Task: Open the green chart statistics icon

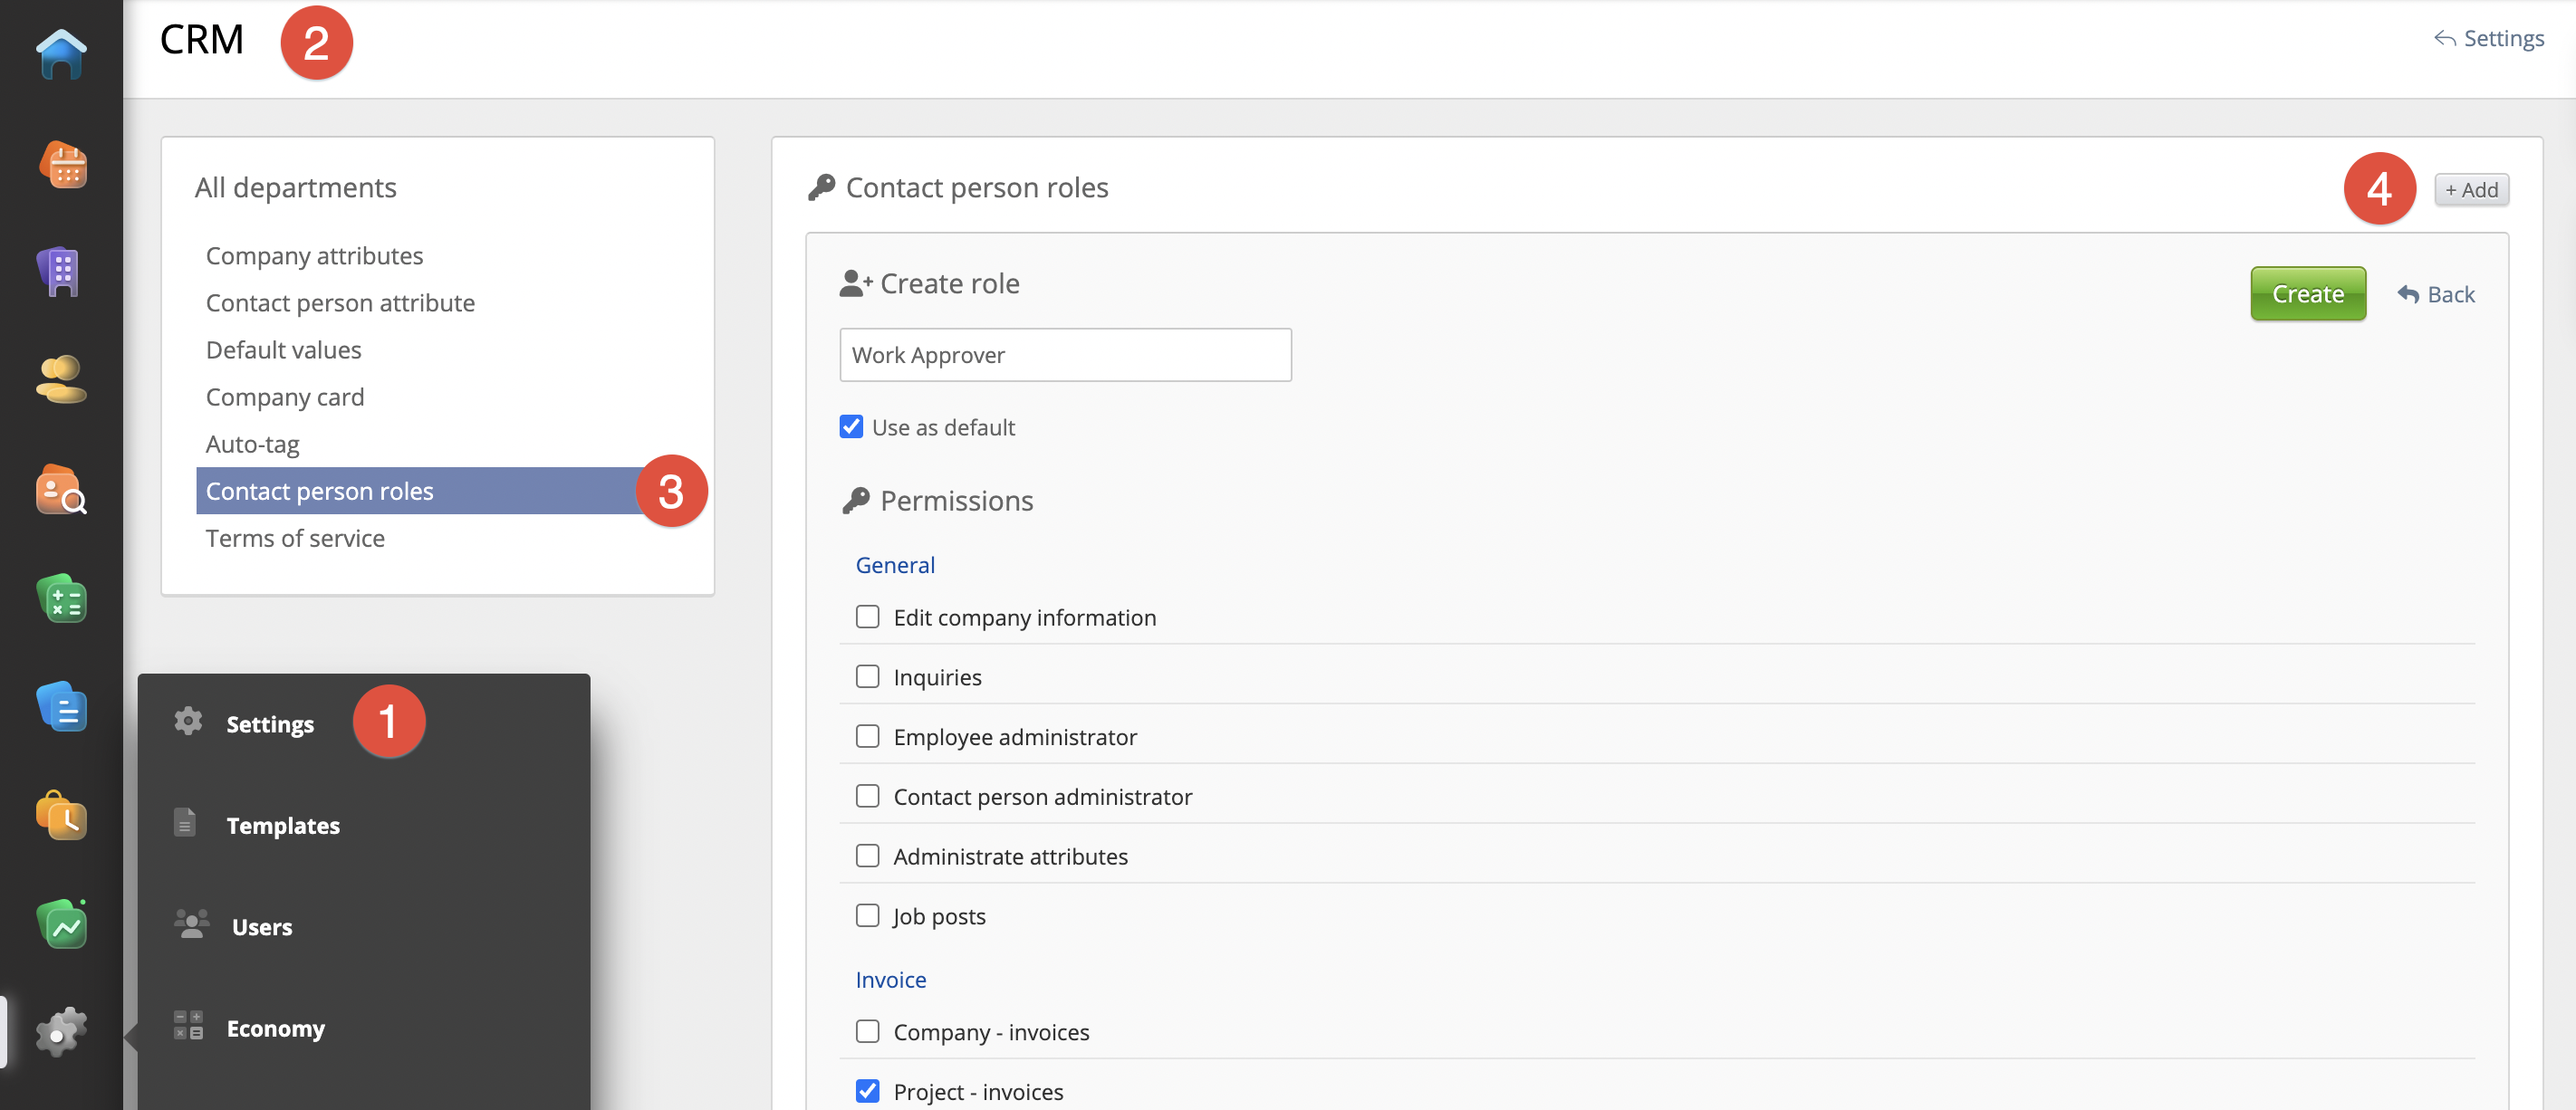Action: click(61, 925)
